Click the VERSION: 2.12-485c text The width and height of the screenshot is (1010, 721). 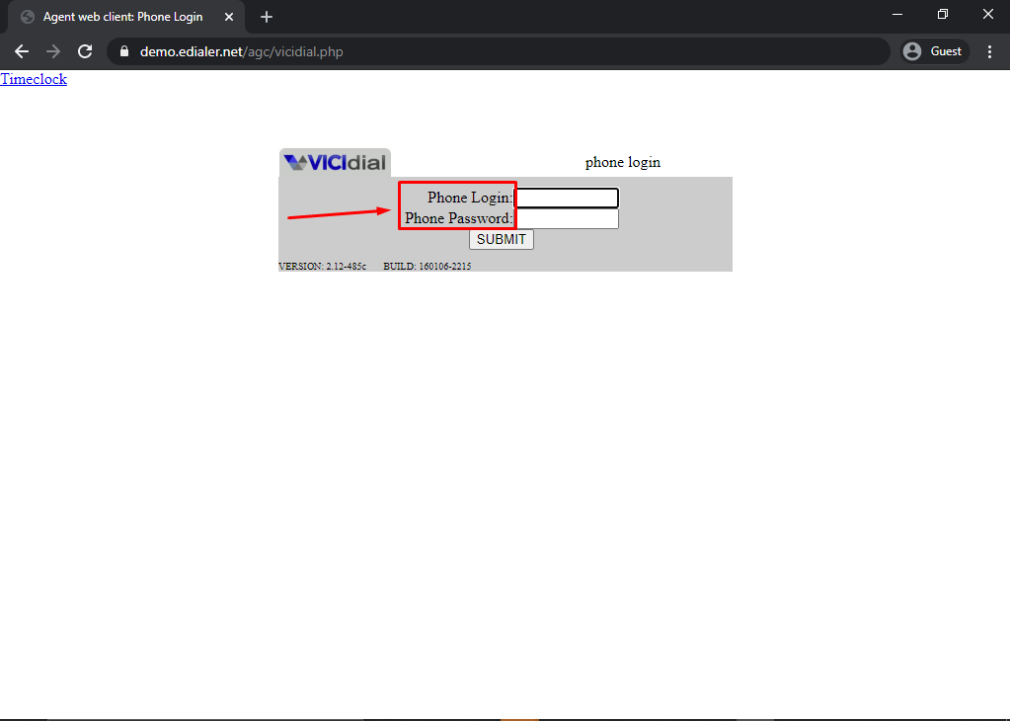click(322, 266)
